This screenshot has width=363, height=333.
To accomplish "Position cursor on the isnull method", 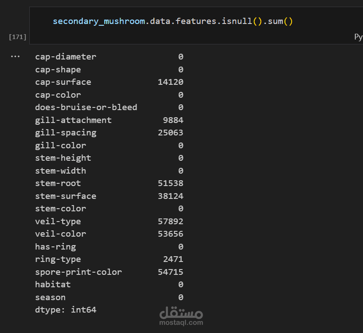I will pos(237,21).
